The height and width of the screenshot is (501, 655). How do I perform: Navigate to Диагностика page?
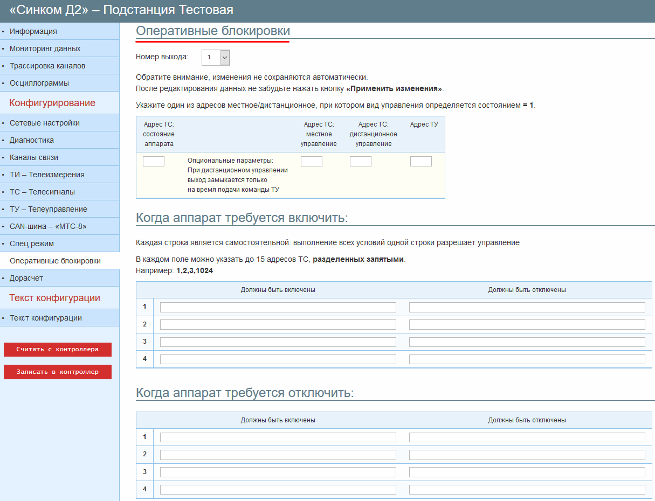tap(32, 140)
